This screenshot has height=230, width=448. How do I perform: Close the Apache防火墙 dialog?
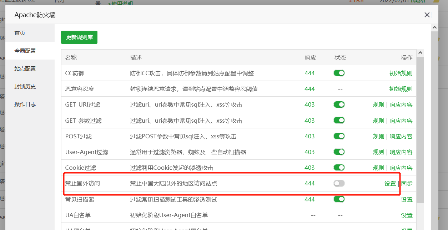tap(427, 15)
